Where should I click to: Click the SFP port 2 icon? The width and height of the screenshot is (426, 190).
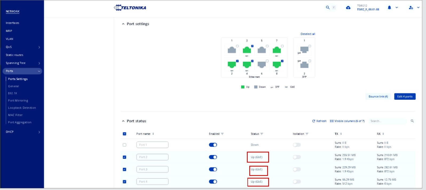[x=304, y=65]
